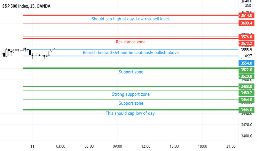Select the 3576.0 resistance price tag

tap(246, 37)
